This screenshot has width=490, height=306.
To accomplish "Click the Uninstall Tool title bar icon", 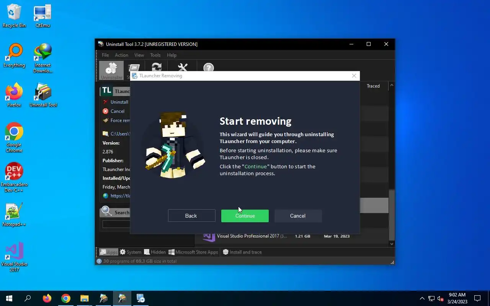I will point(101,44).
